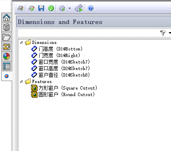Click the double gears run icon
This screenshot has height=151, width=171.
(x=79, y=8)
